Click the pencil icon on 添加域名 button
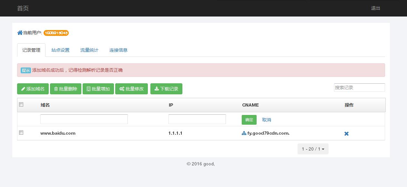 [23, 89]
